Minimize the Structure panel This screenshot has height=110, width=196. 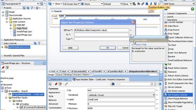point(44,63)
